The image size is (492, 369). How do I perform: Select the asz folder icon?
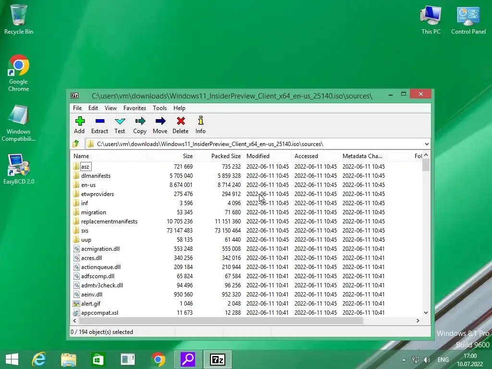point(76,167)
